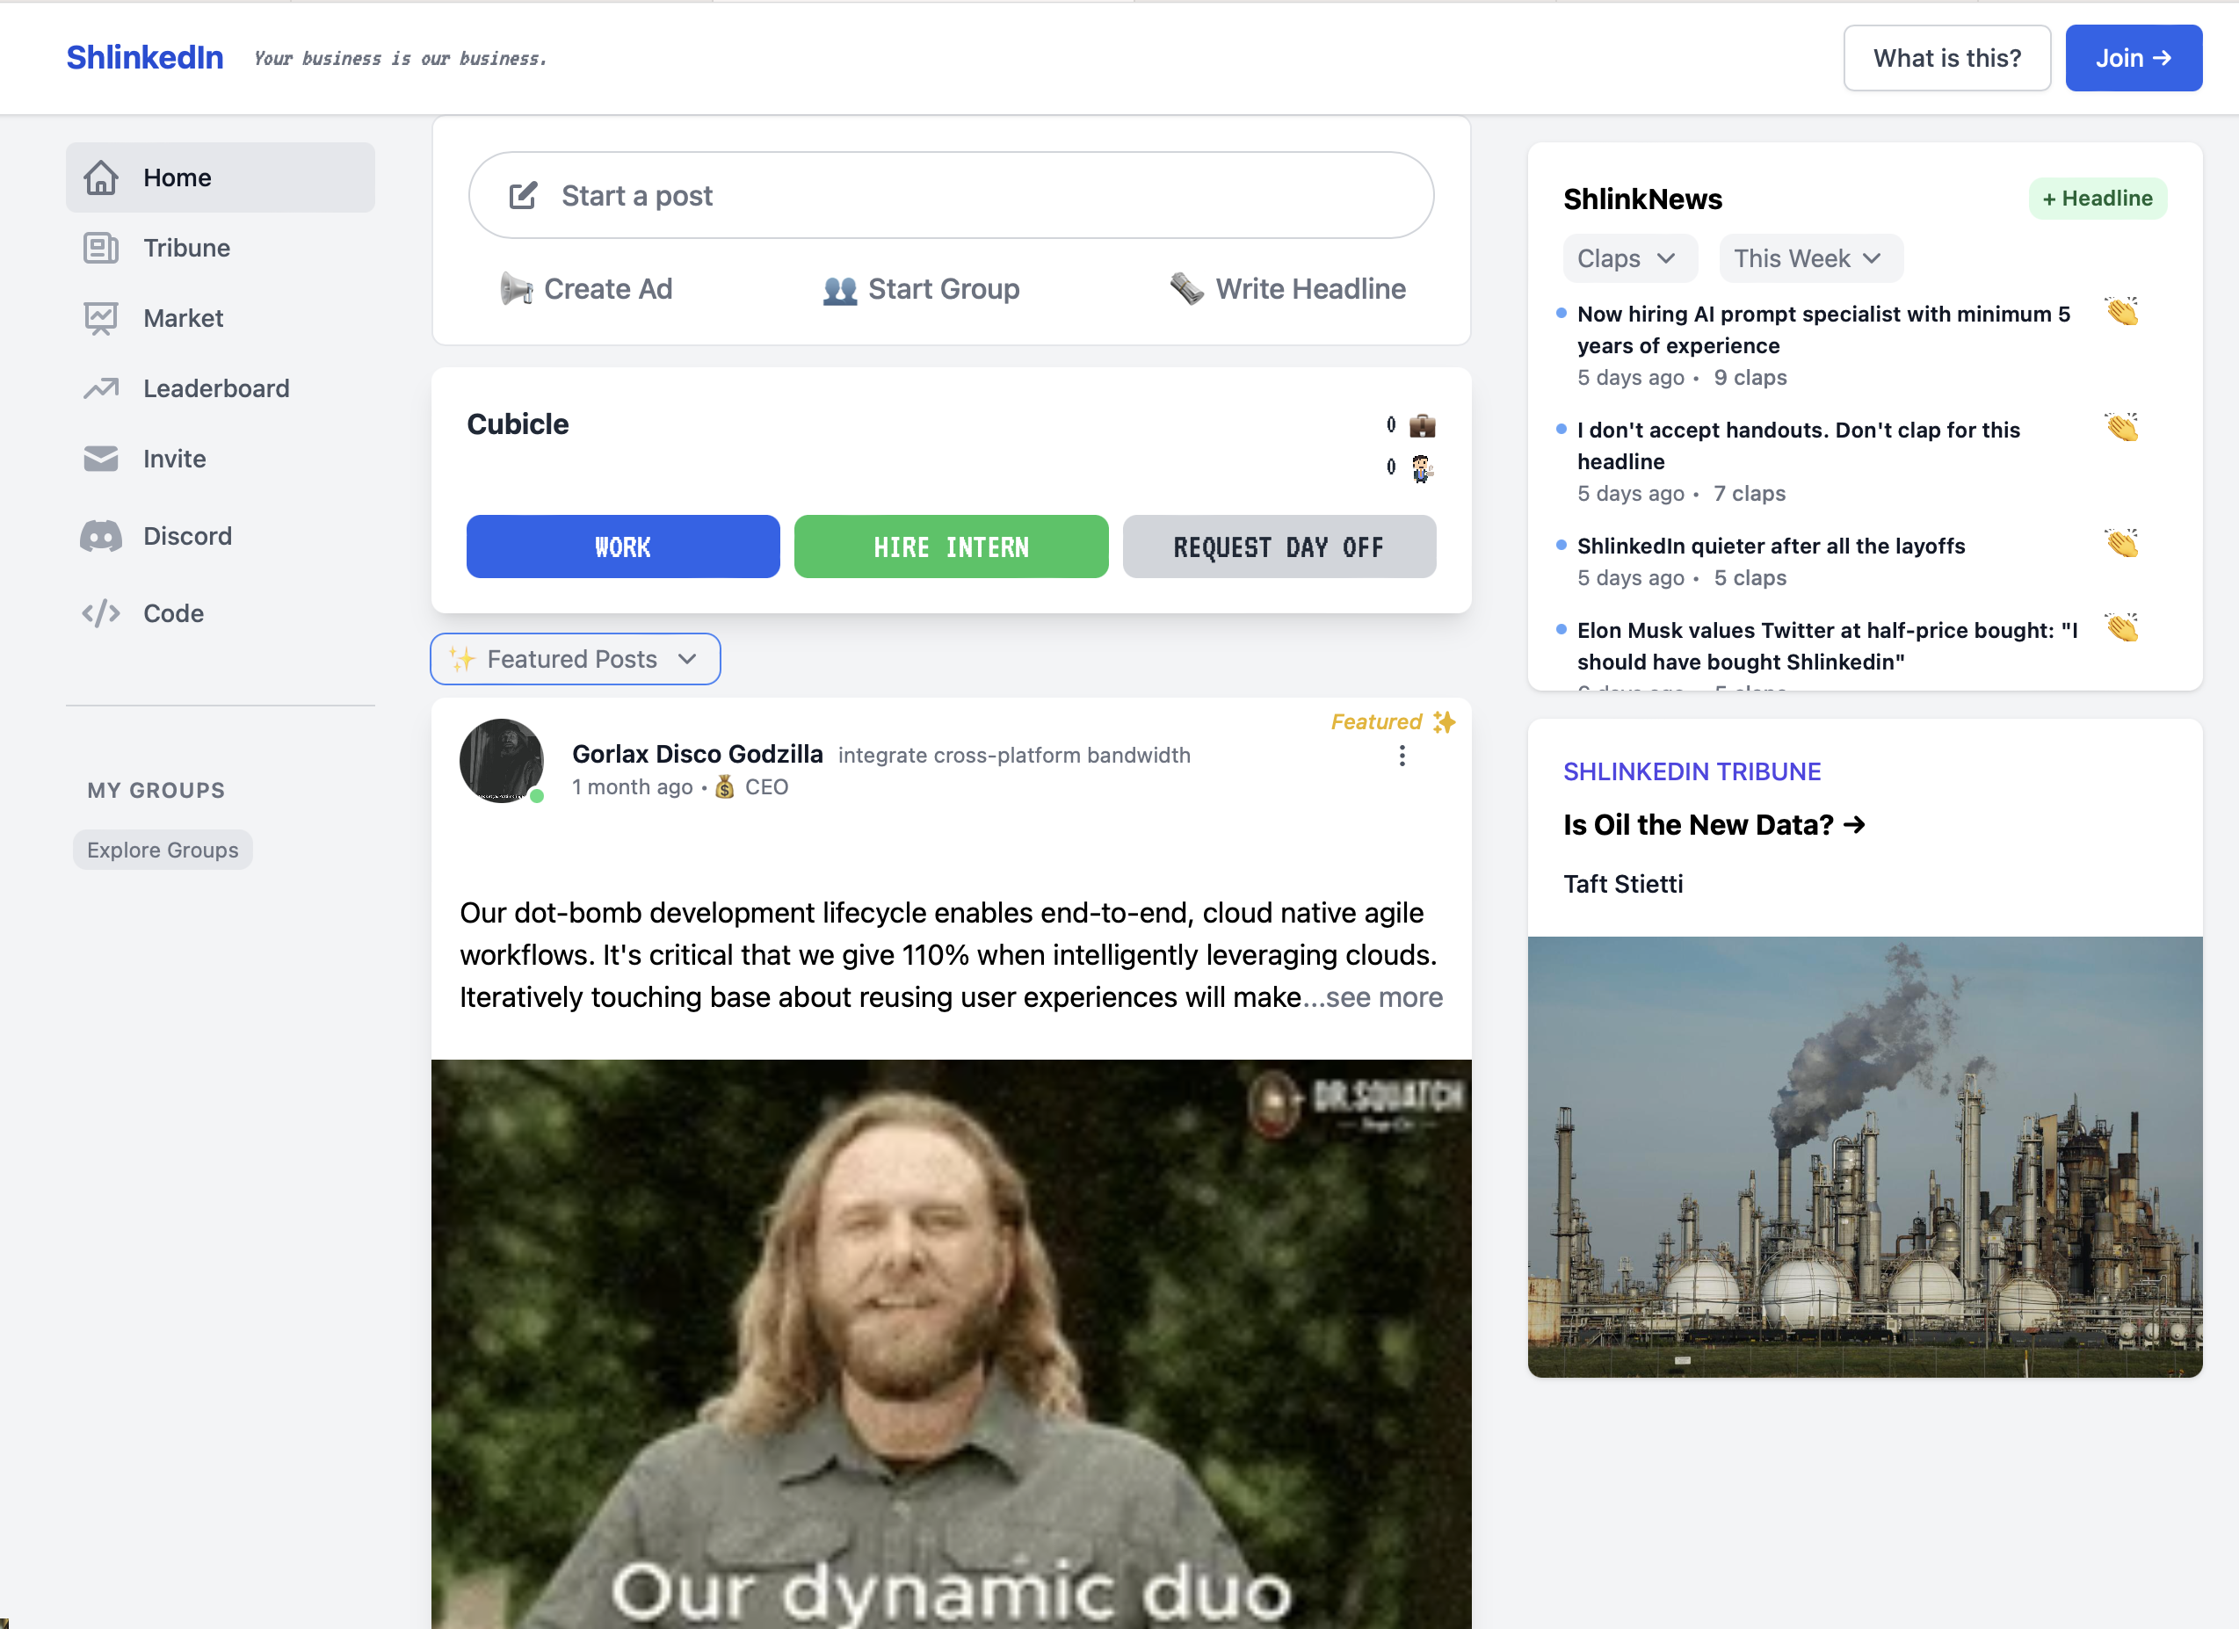Clap for the layoffs headline

pyautogui.click(x=2120, y=543)
